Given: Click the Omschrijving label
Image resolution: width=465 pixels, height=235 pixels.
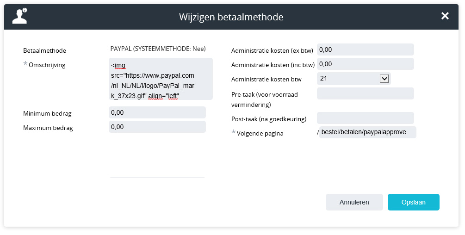Looking at the screenshot, I should (47, 65).
